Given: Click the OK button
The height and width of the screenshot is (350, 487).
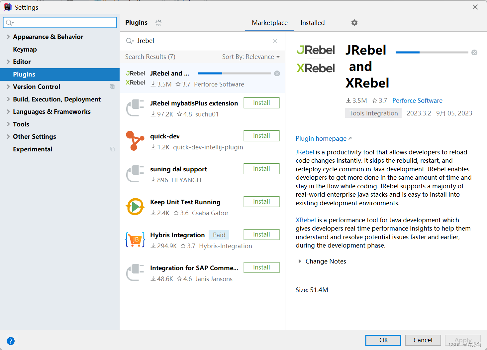Looking at the screenshot, I should pos(383,340).
